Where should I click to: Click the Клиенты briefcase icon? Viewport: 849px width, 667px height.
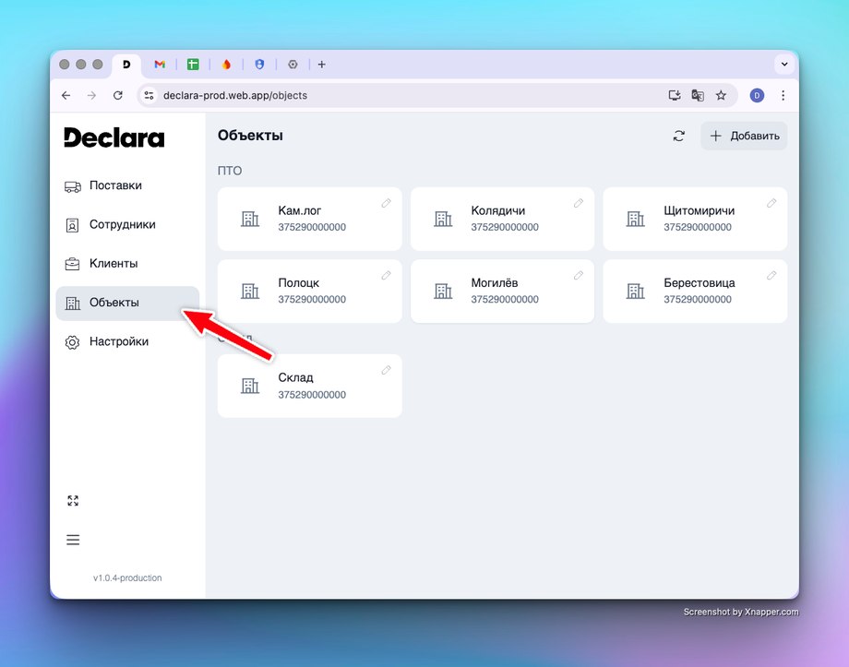point(72,264)
